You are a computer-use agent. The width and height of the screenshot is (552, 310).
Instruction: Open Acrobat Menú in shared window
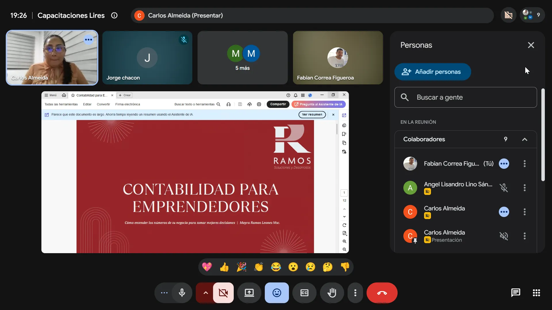(51, 95)
